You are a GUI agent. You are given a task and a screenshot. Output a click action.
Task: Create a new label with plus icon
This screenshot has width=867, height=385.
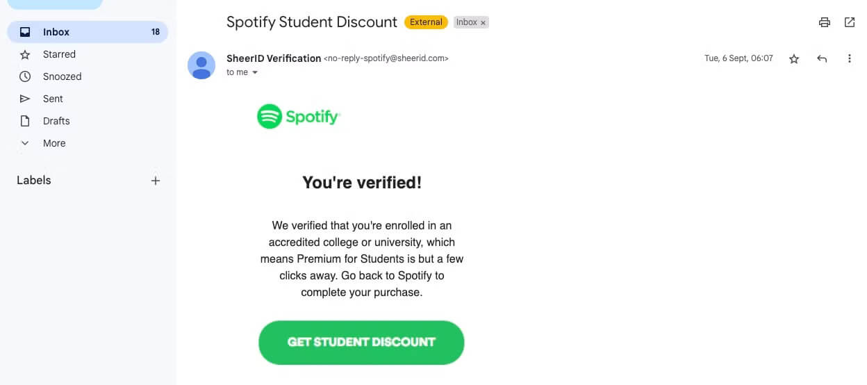pyautogui.click(x=156, y=181)
